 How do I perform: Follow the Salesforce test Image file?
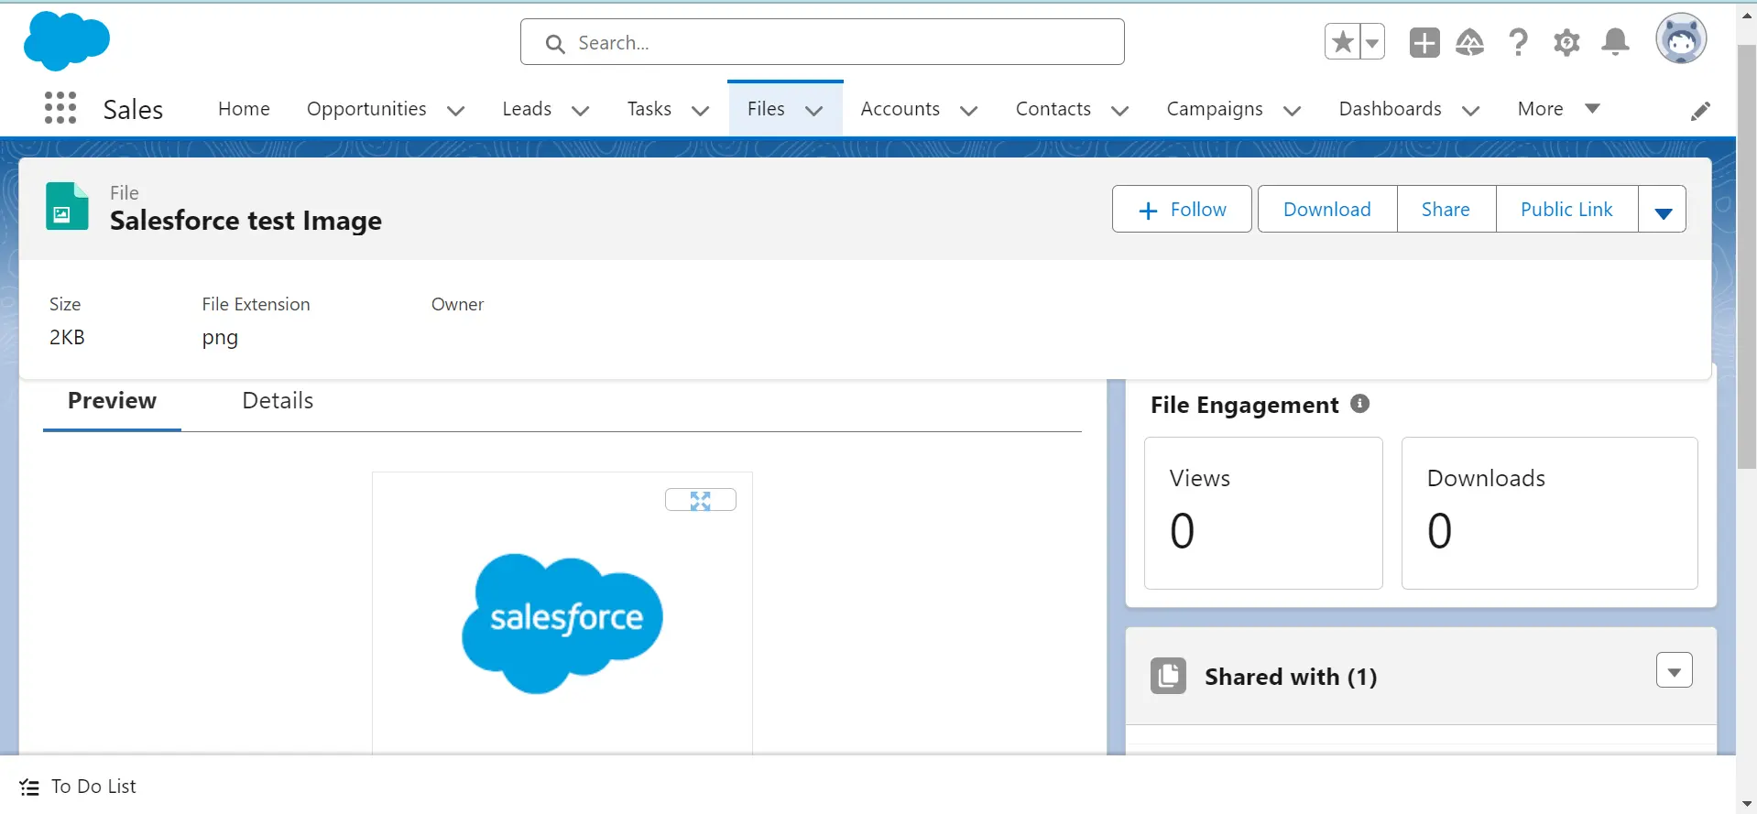[1182, 209]
